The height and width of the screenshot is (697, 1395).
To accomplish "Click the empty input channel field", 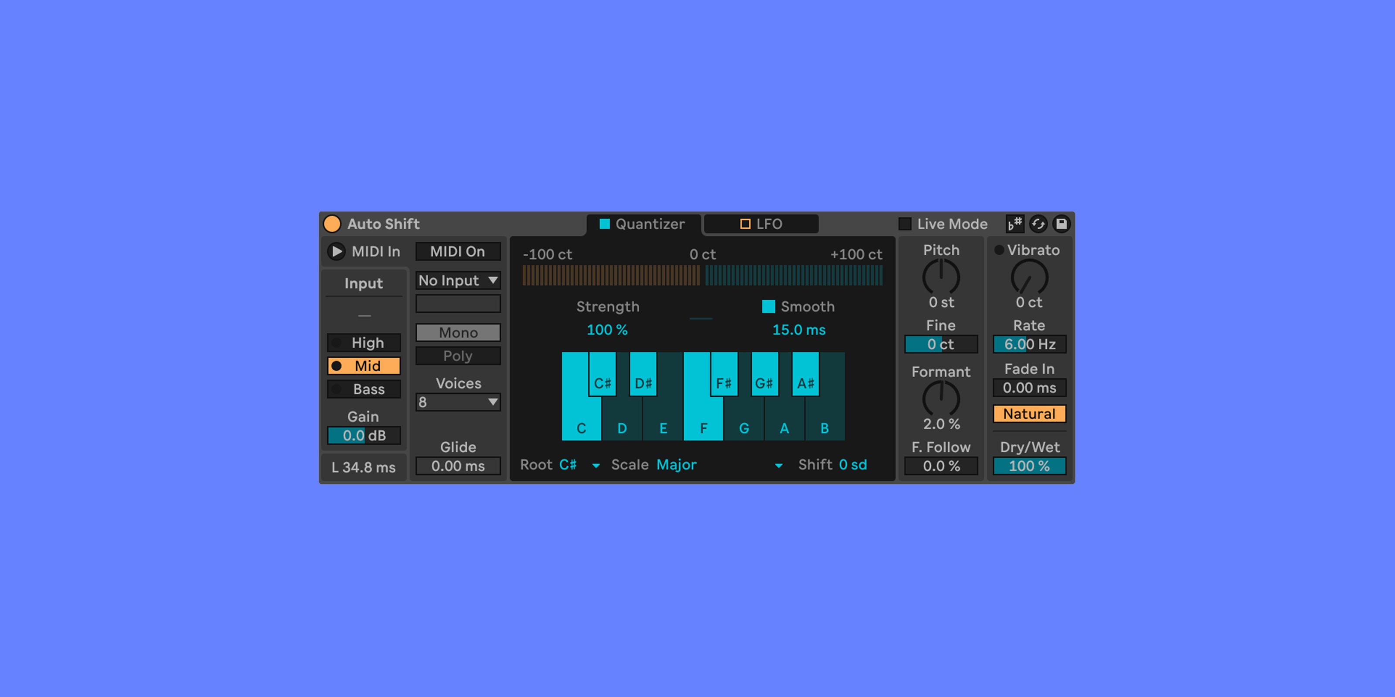I will [458, 303].
